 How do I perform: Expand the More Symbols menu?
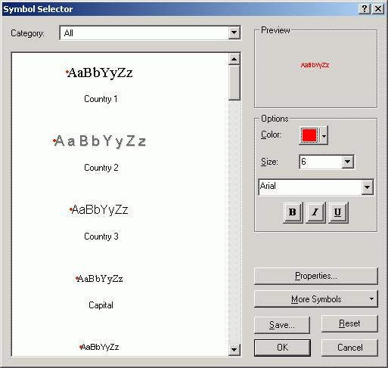pyautogui.click(x=316, y=299)
